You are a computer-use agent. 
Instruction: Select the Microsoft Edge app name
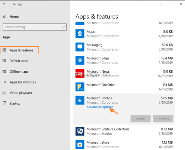[x=98, y=58]
